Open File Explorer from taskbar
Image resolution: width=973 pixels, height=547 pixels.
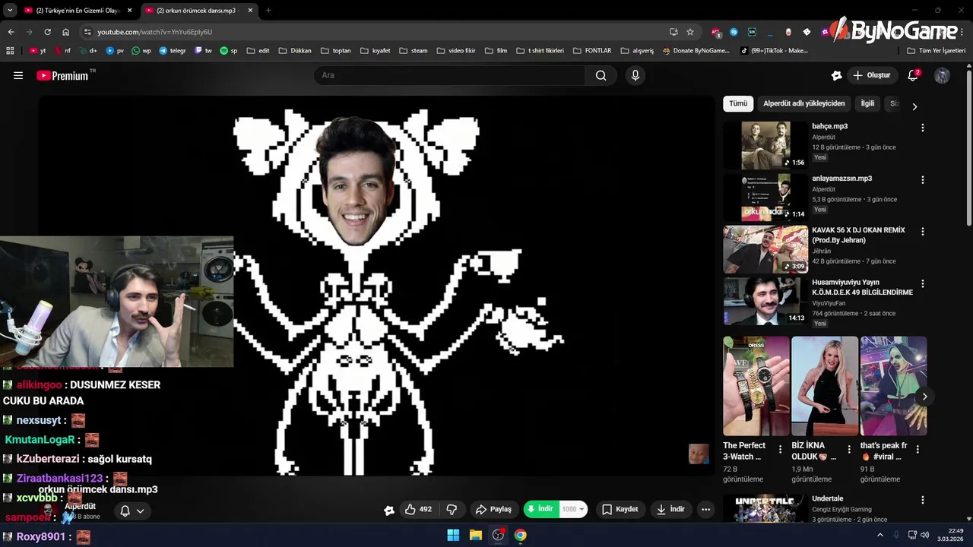[476, 535]
